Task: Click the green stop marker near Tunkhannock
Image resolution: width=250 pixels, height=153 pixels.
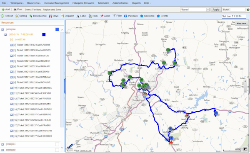Action: coord(110,73)
